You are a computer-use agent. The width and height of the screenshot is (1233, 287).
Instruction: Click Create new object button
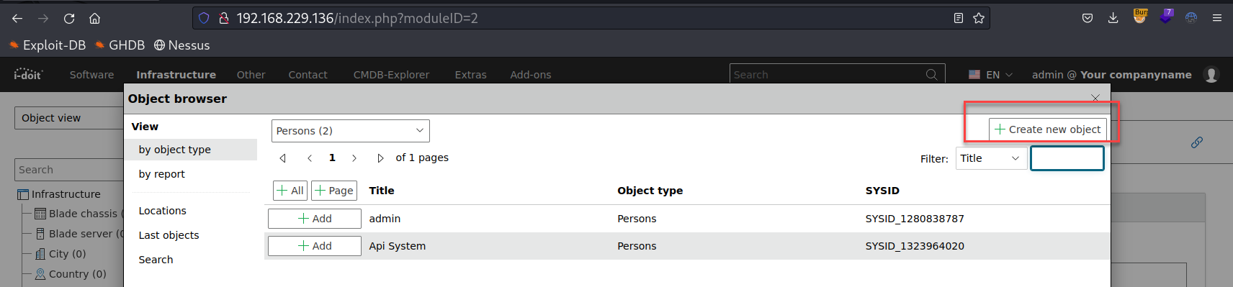coord(1048,129)
